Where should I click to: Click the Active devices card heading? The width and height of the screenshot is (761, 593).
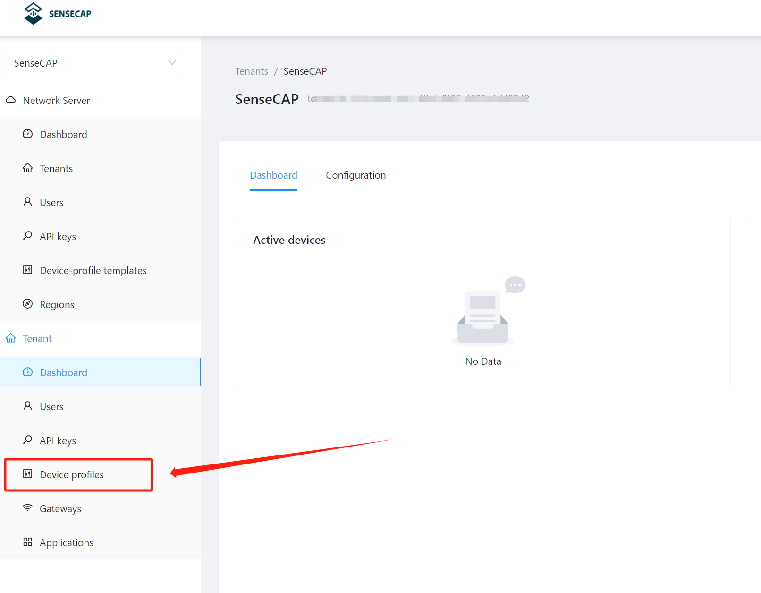289,240
